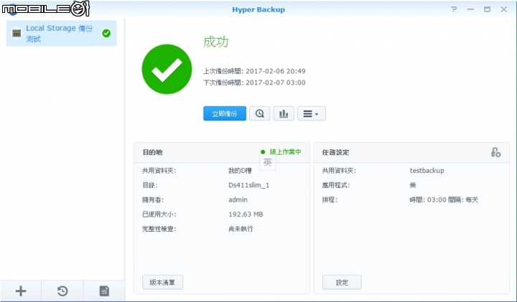Viewport: 517px width, 302px height.
Task: Click the 版本清單 (version list) button
Action: 162,282
